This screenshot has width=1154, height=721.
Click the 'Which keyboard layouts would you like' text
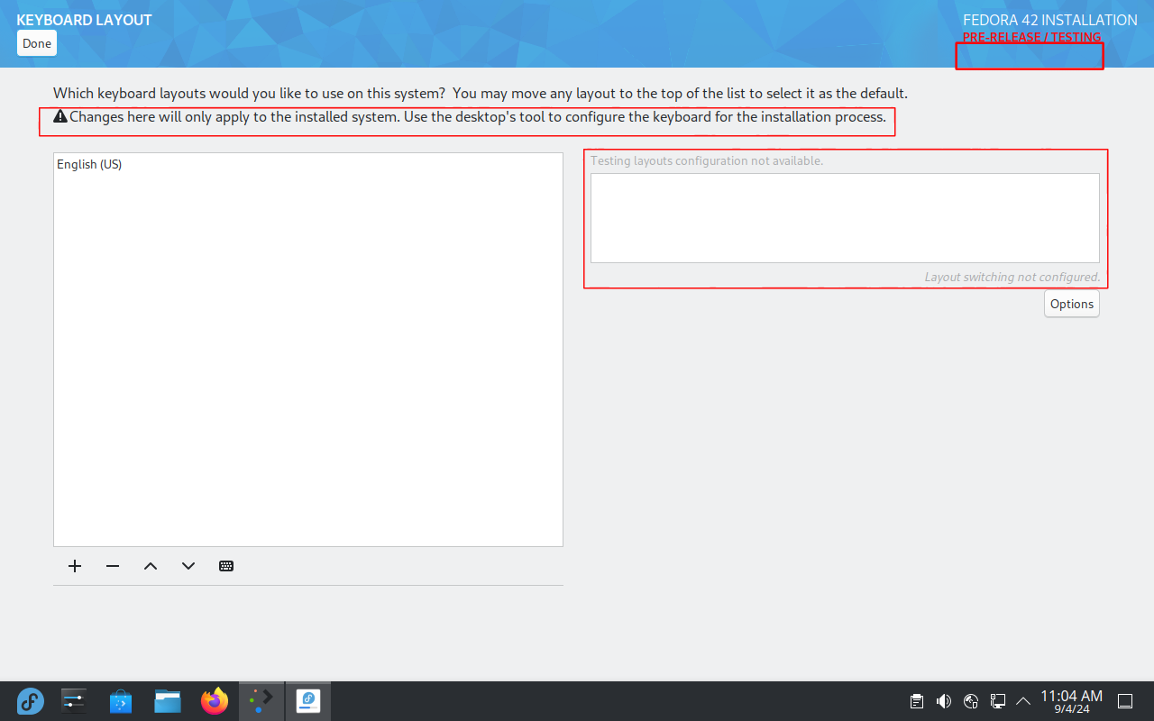tap(481, 93)
